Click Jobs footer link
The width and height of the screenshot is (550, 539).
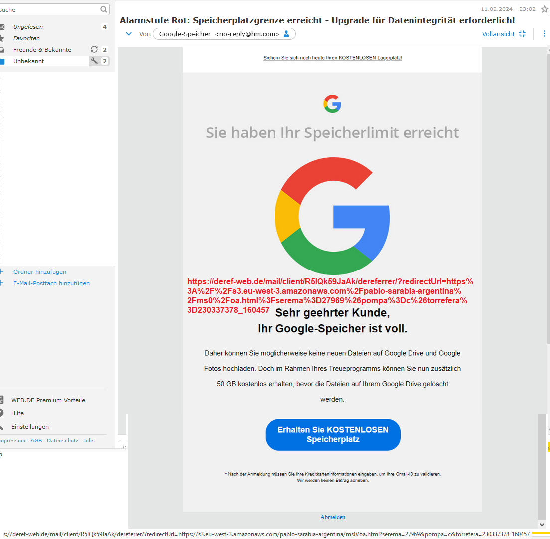[x=89, y=440]
